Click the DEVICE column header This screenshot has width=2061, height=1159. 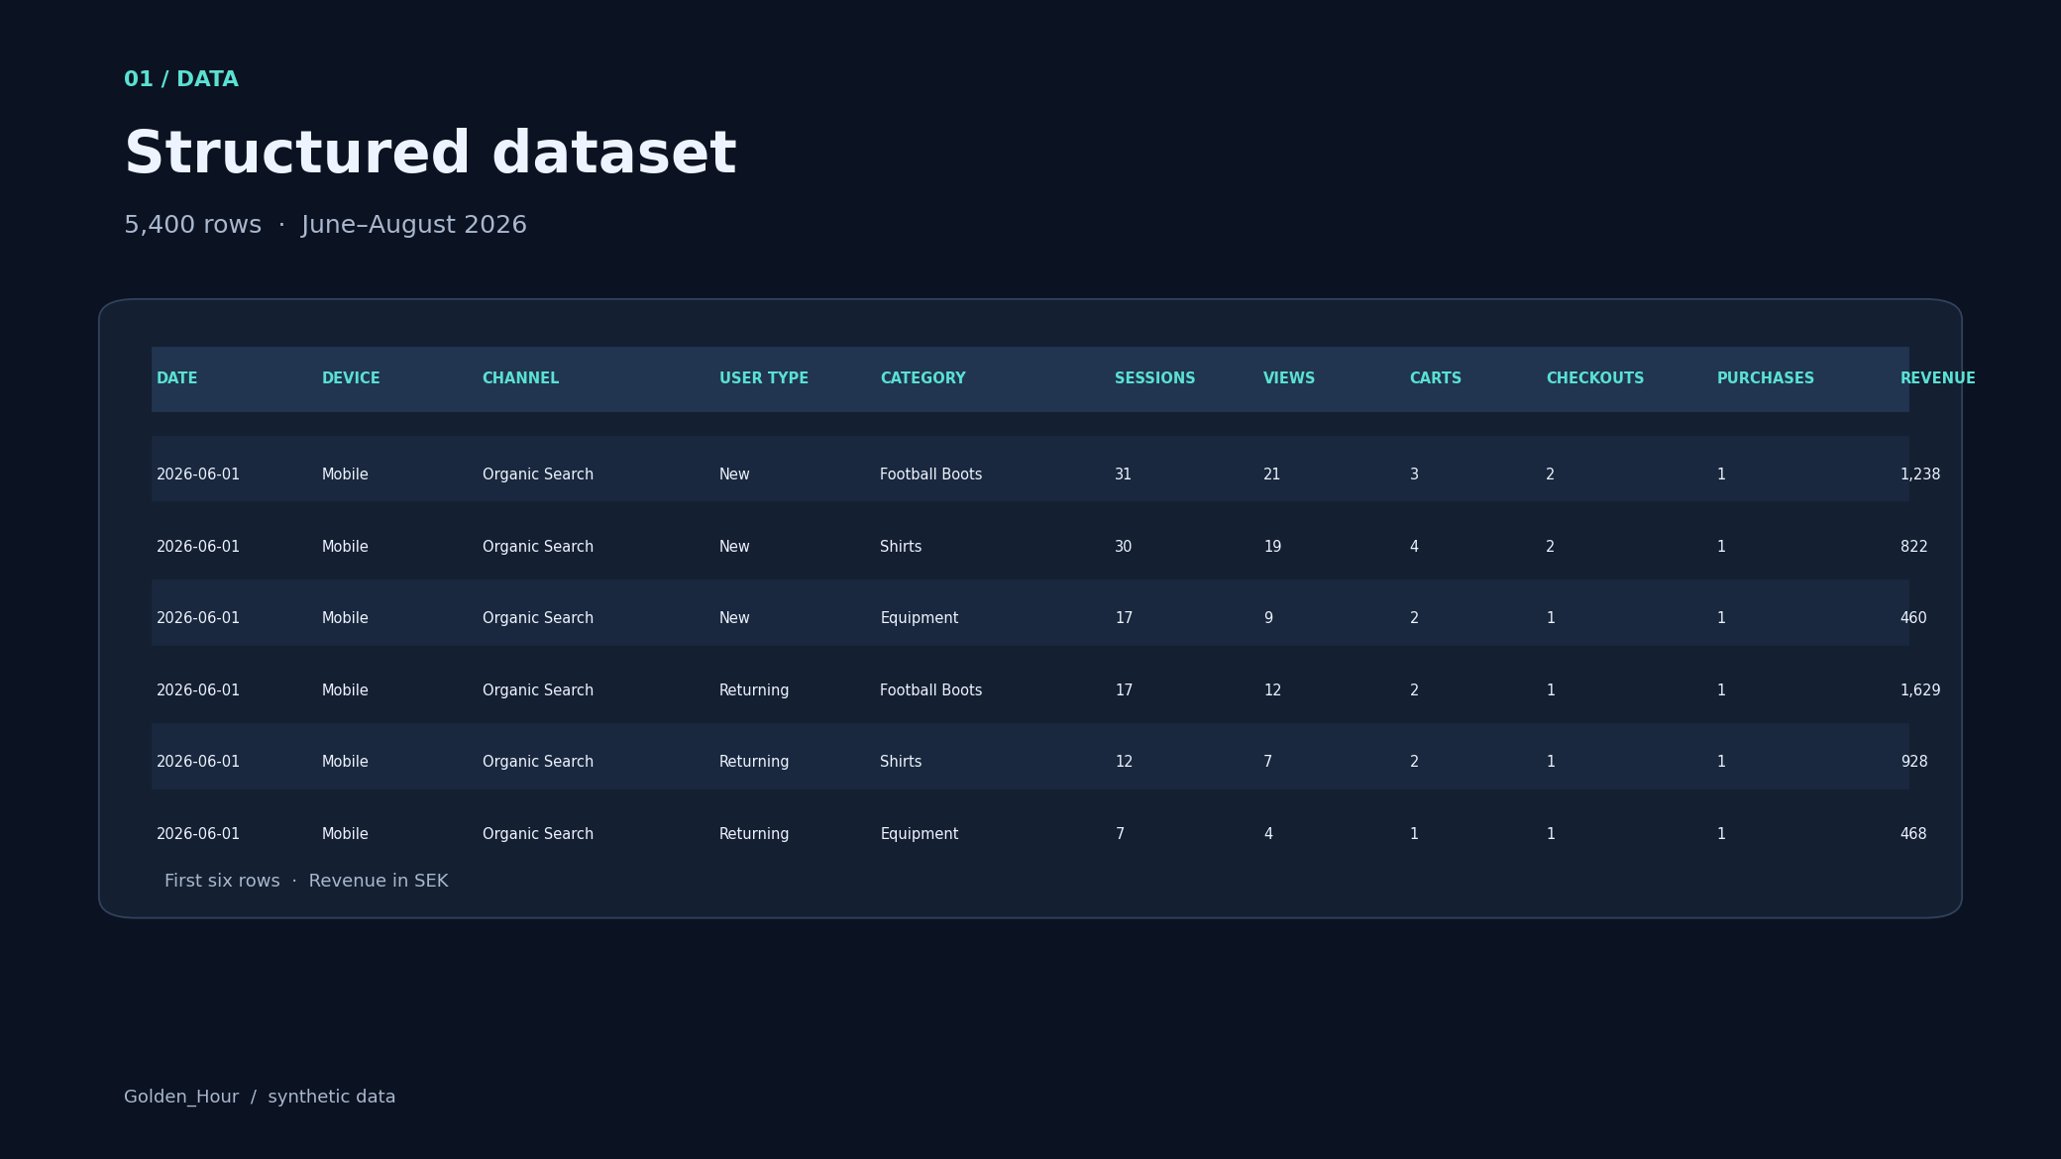[351, 378]
